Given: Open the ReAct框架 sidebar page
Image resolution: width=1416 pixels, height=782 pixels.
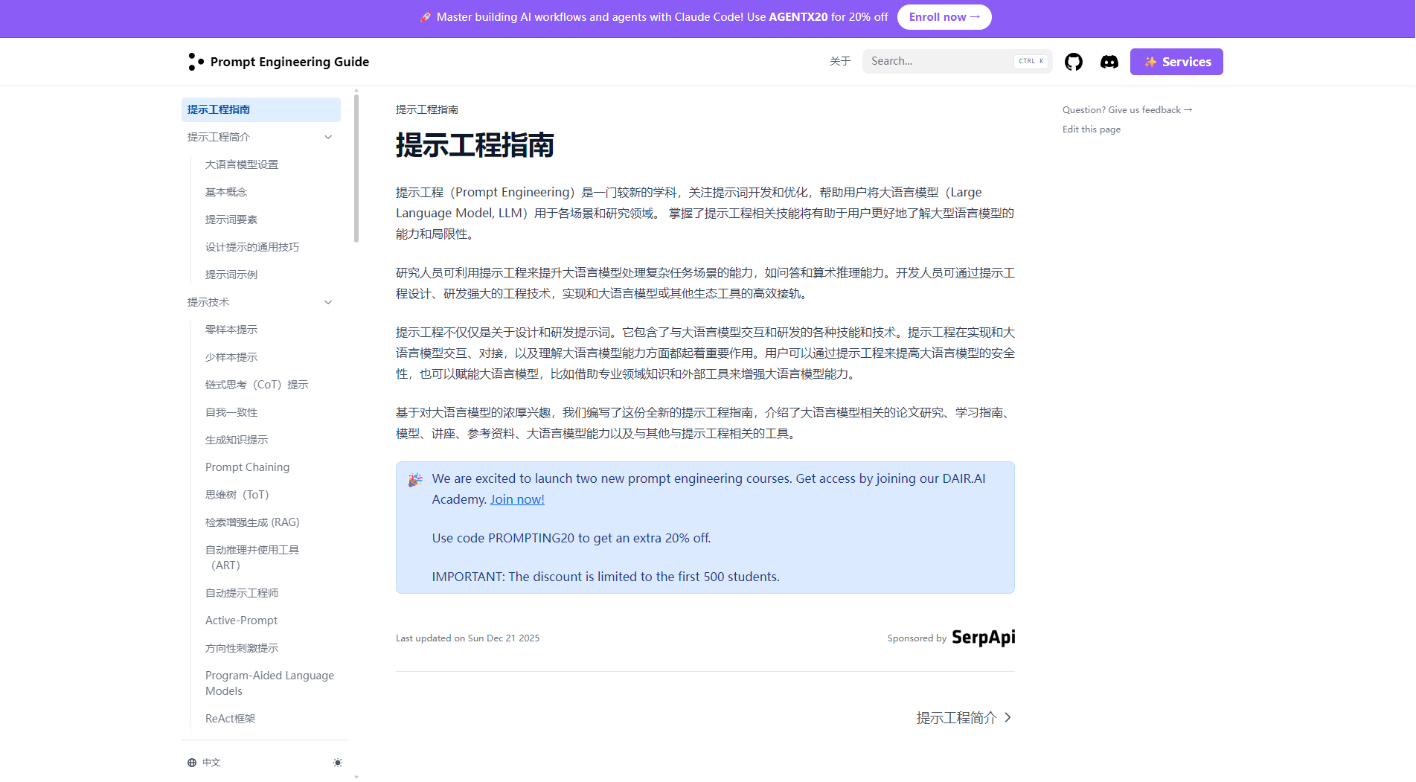Looking at the screenshot, I should pyautogui.click(x=230, y=719).
